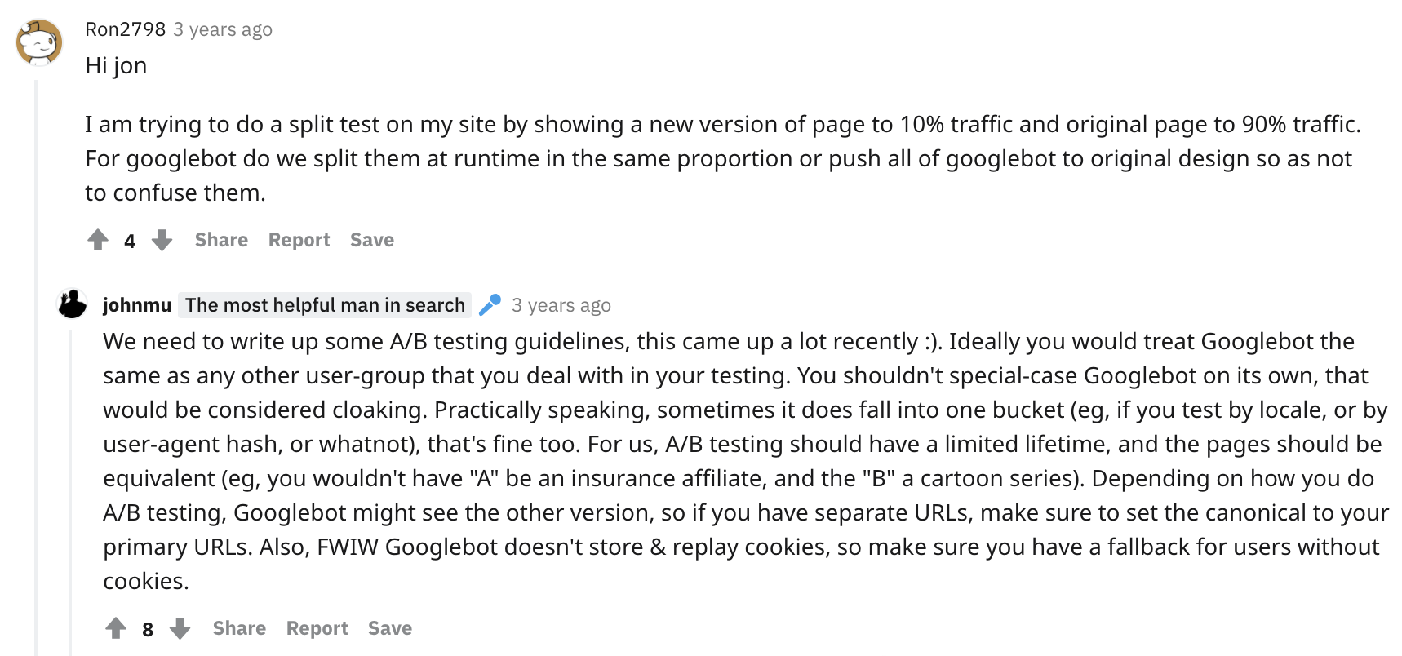1402x656 pixels.
Task: Click 'The most helpful man in search' flair
Action: (x=325, y=305)
